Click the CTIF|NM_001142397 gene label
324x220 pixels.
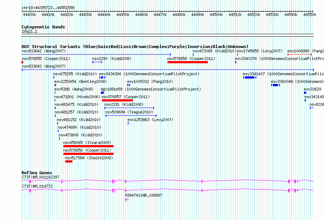40,177
